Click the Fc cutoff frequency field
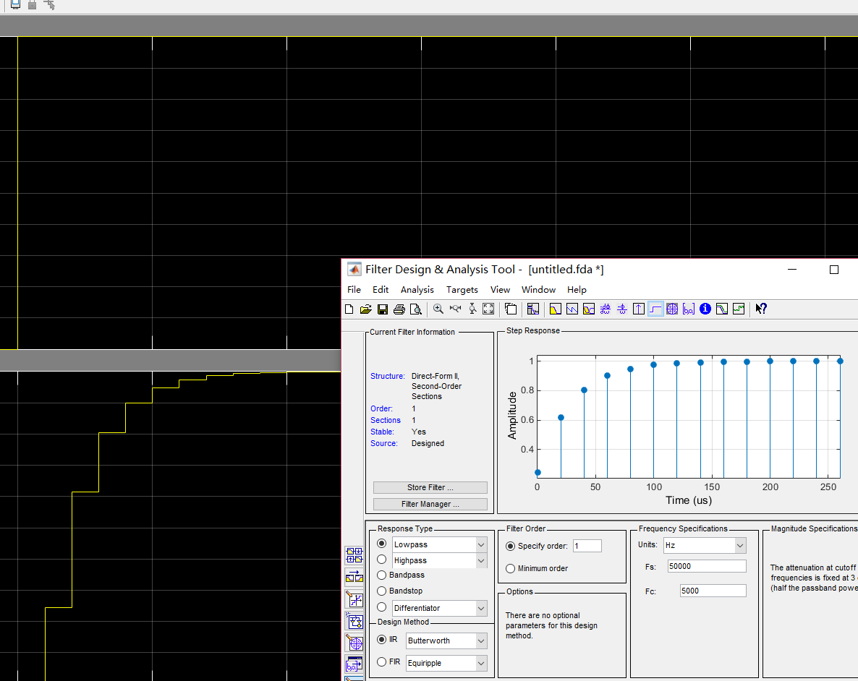This screenshot has height=681, width=858. [712, 591]
